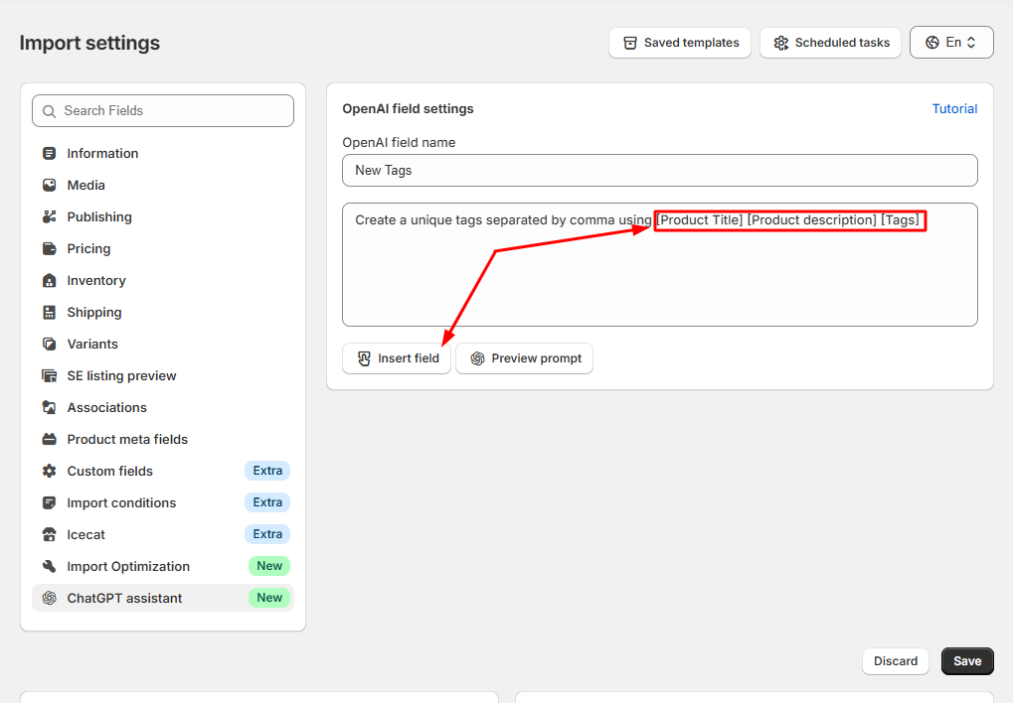The height and width of the screenshot is (703, 1013).
Task: Click the Import conditions icon
Action: 49,502
